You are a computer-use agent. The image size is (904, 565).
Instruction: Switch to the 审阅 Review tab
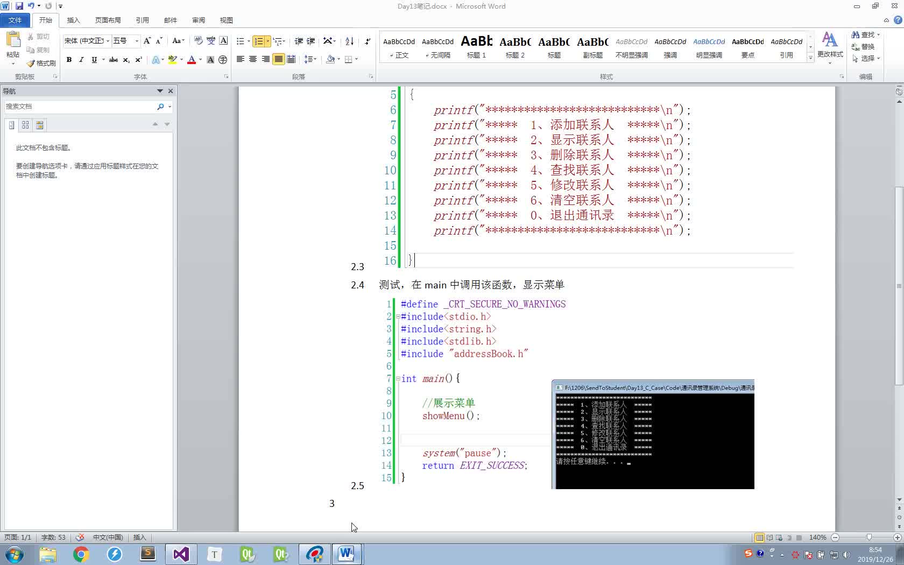click(199, 20)
